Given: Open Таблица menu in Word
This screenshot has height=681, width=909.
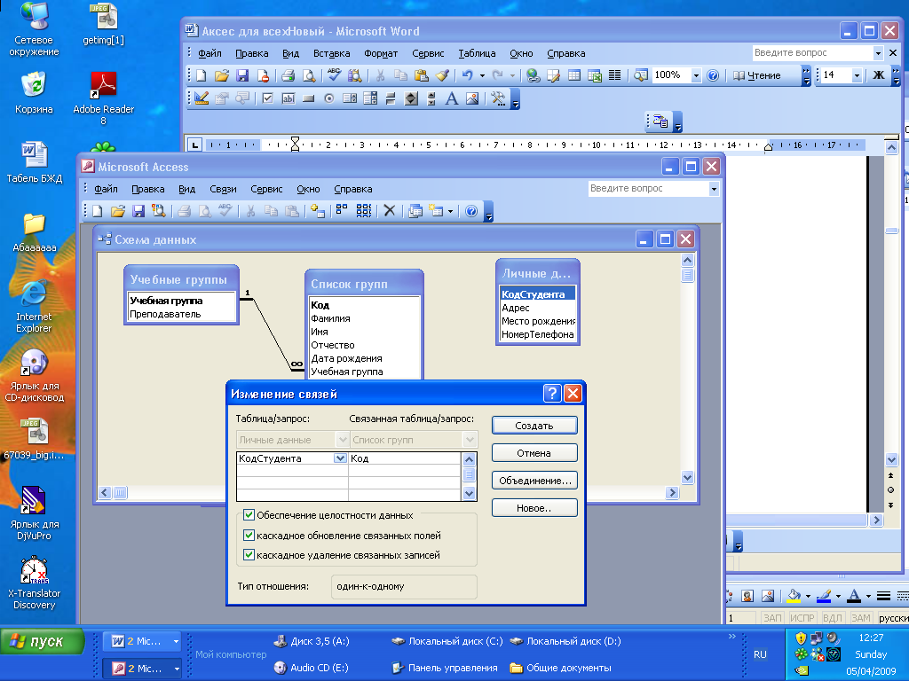Looking at the screenshot, I should point(477,53).
